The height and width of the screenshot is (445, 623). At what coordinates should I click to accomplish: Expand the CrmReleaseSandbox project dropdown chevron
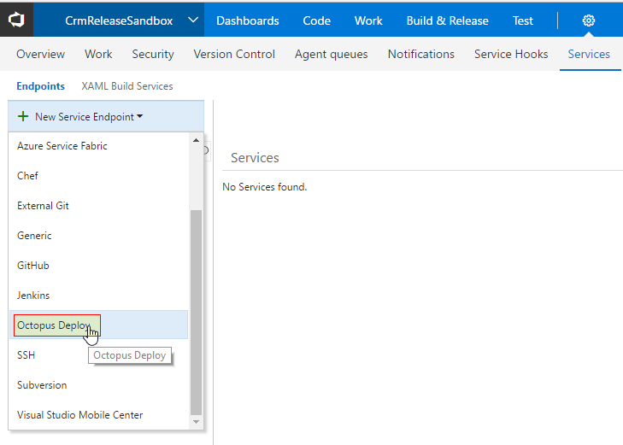(193, 20)
